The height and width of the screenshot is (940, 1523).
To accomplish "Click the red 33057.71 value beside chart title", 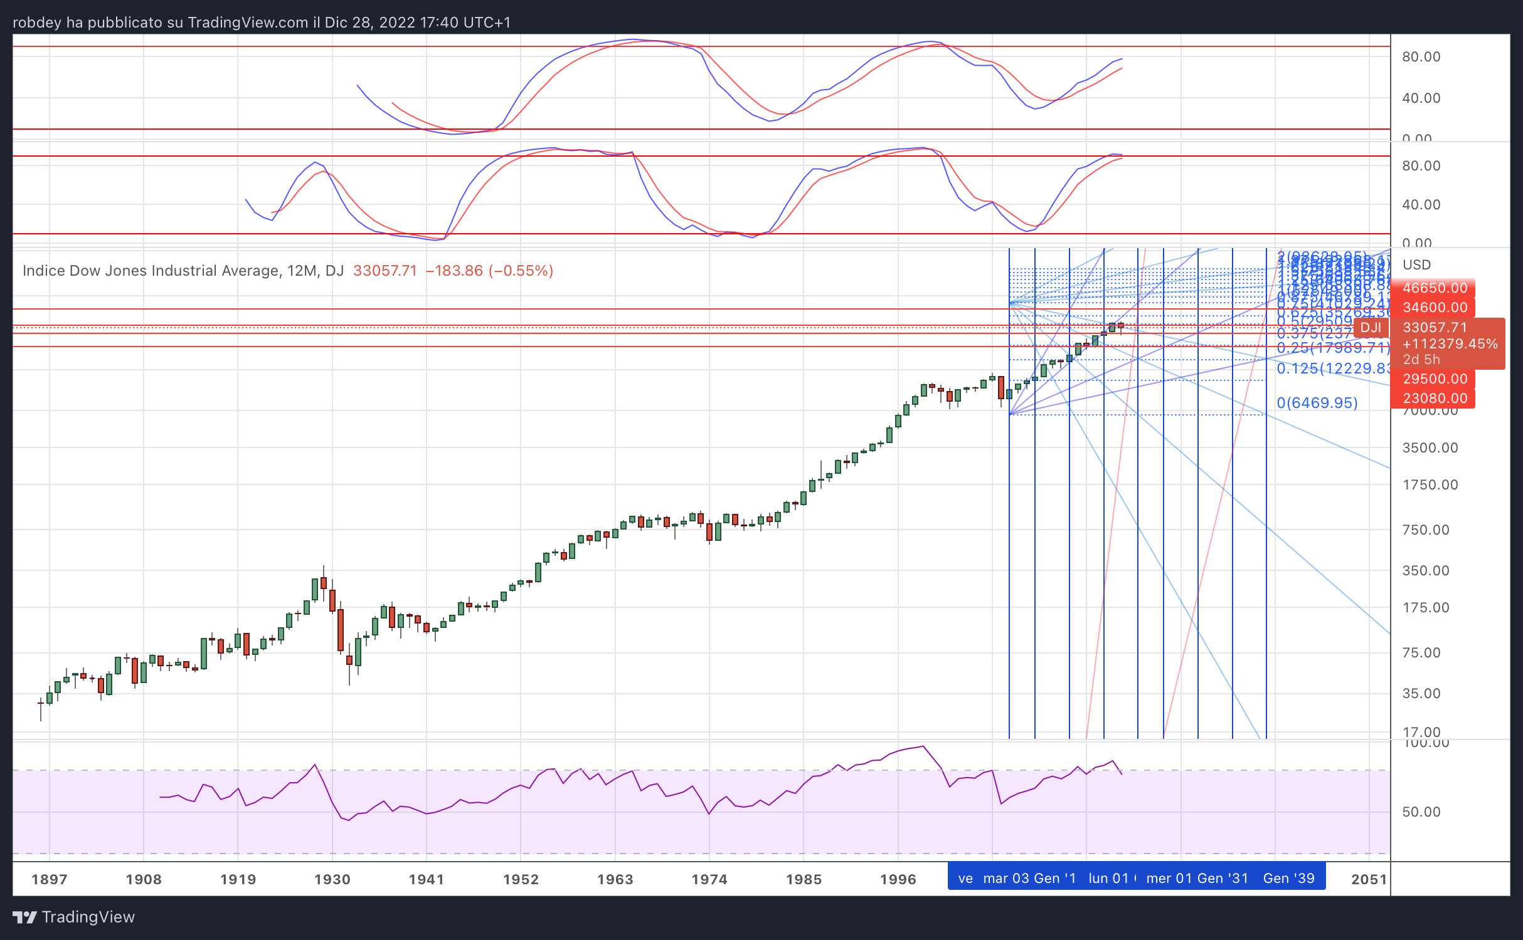I will (385, 271).
